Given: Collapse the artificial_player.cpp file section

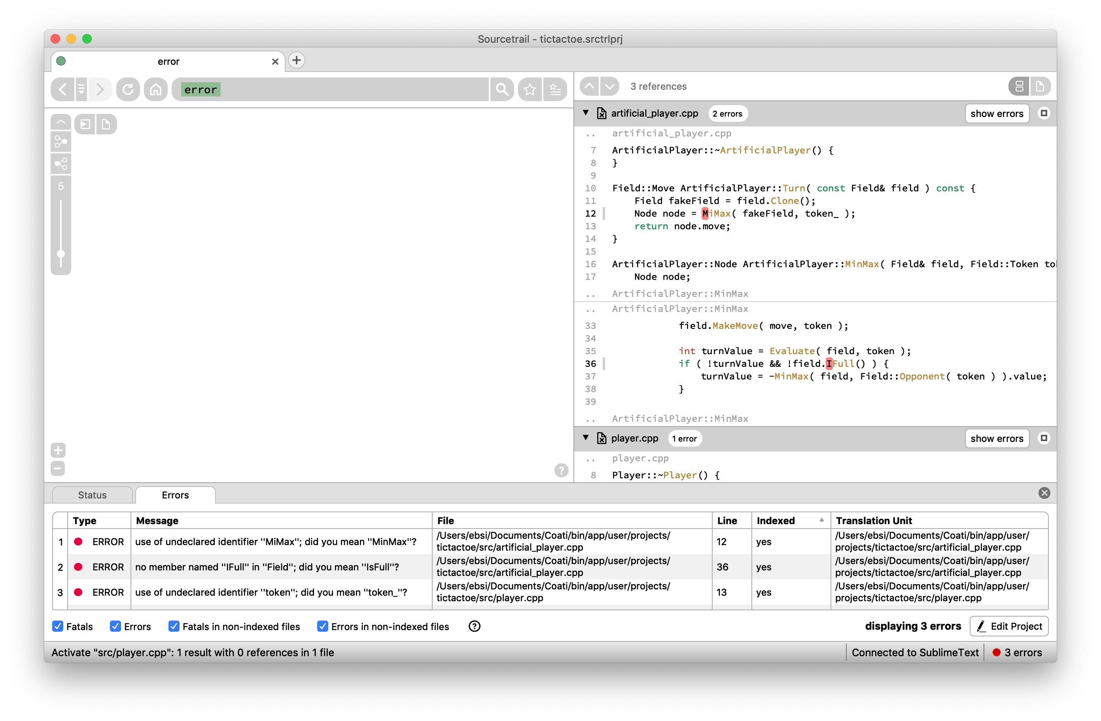Looking at the screenshot, I should click(x=586, y=113).
